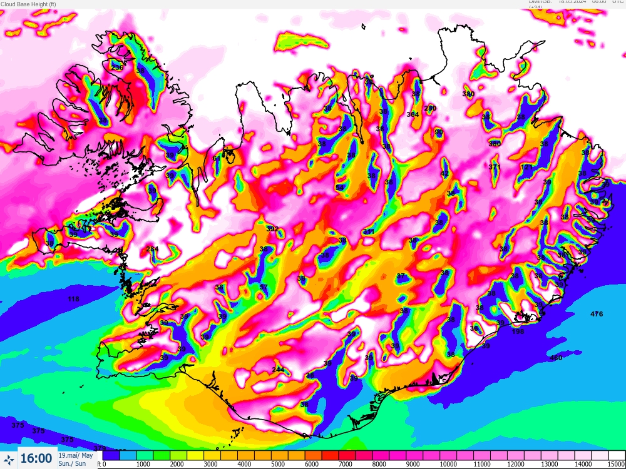Click the '364' value in northern Iceland
The image size is (626, 469).
pos(413,114)
